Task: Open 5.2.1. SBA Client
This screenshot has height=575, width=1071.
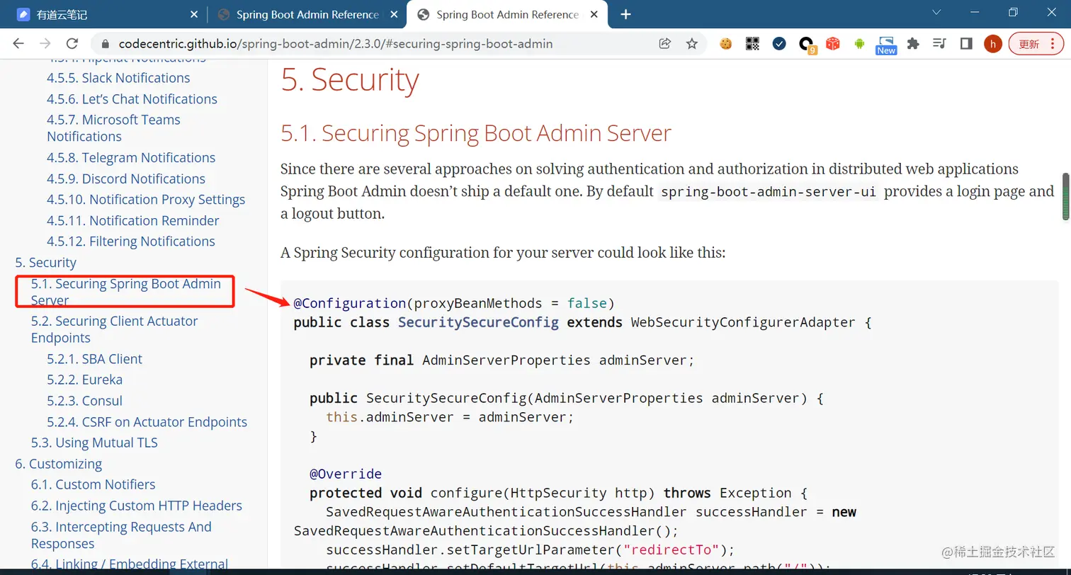Action: tap(94, 359)
